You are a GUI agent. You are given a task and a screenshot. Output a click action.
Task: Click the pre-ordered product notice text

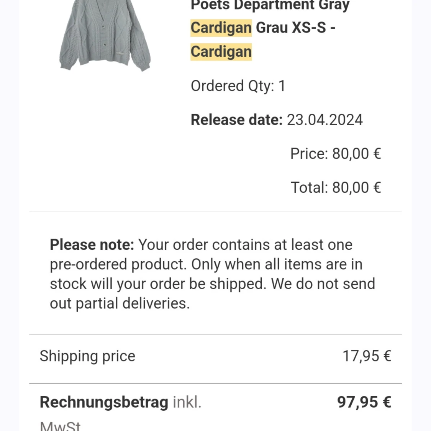click(206, 264)
